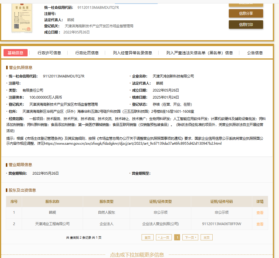Click the 股东名称 column header
This screenshot has width=279, height=258.
[x=52, y=201]
